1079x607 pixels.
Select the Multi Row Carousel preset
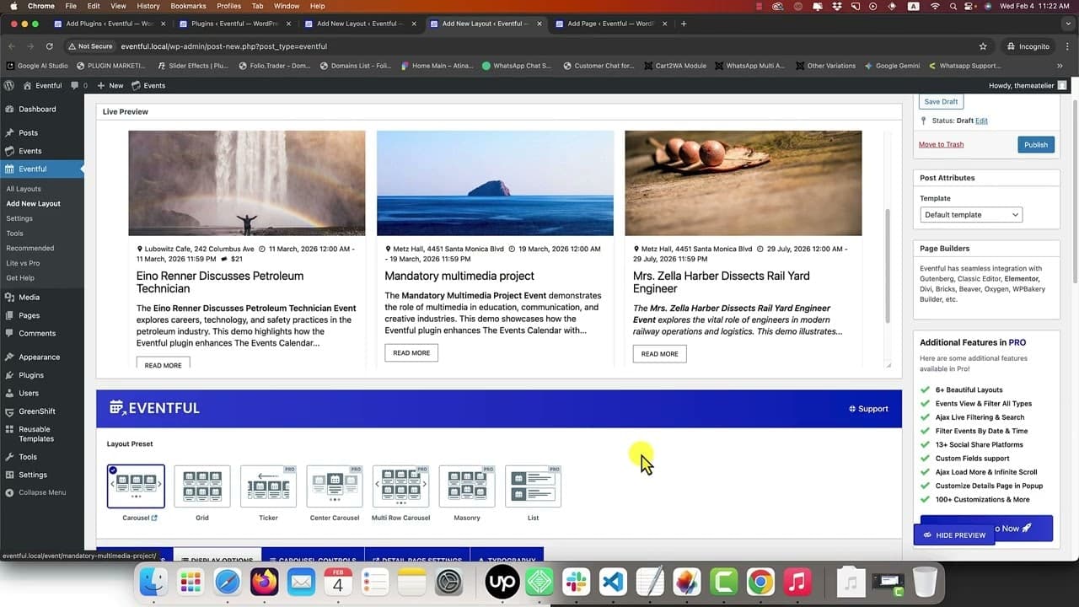coord(400,486)
